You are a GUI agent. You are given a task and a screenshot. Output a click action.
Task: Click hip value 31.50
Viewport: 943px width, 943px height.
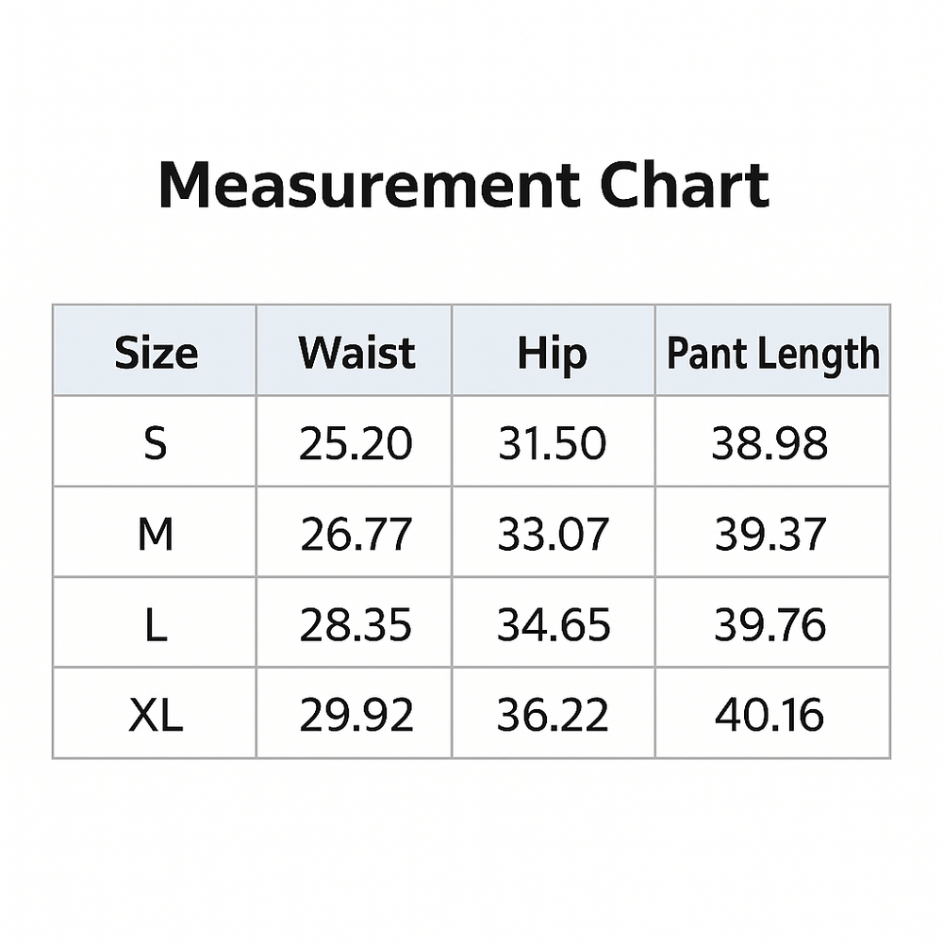pyautogui.click(x=552, y=443)
